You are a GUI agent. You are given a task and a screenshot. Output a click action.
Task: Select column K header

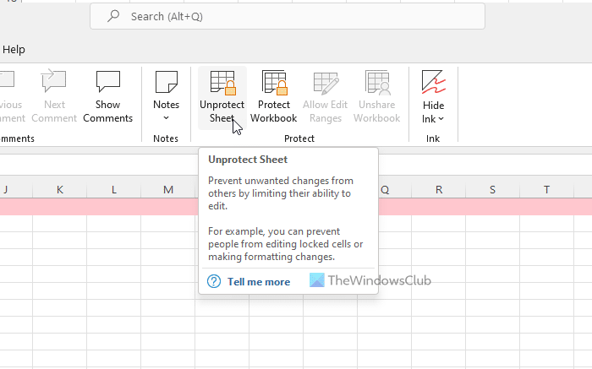pos(60,189)
